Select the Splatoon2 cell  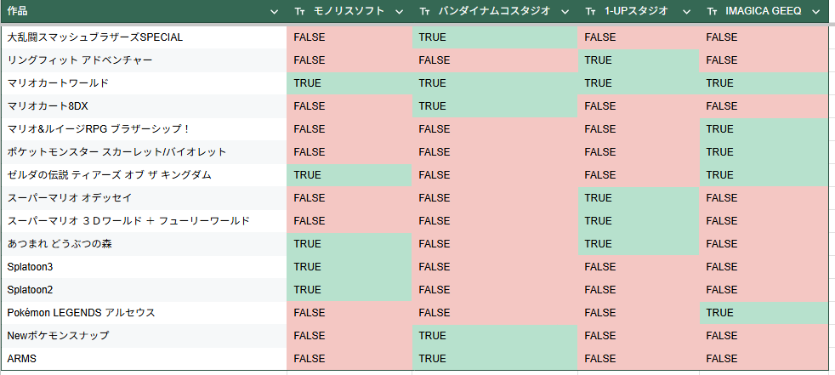pyautogui.click(x=144, y=289)
